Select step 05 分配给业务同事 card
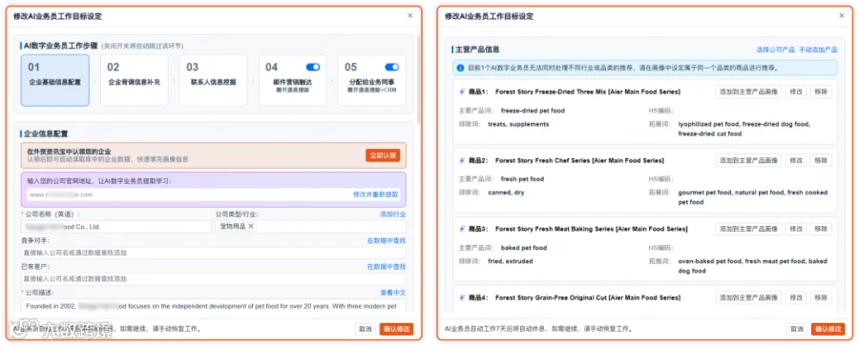Viewport: 859px width, 346px height. pyautogui.click(x=372, y=80)
